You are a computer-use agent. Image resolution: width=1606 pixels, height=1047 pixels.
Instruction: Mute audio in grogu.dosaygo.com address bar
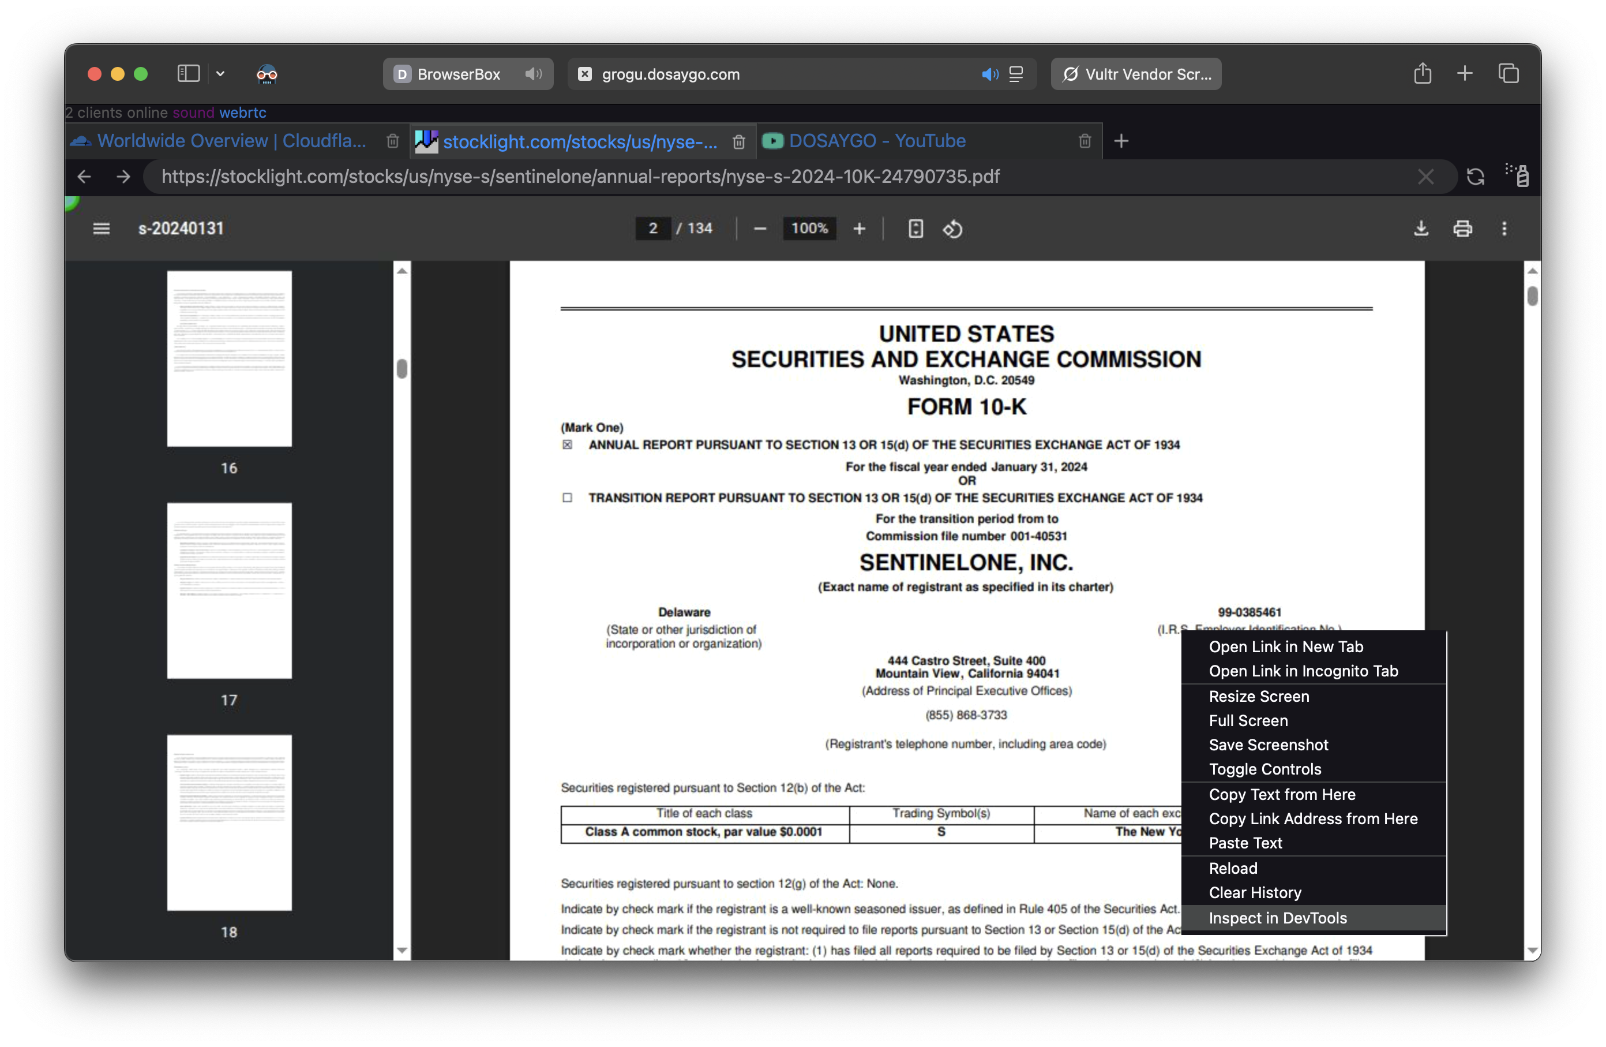pos(990,74)
